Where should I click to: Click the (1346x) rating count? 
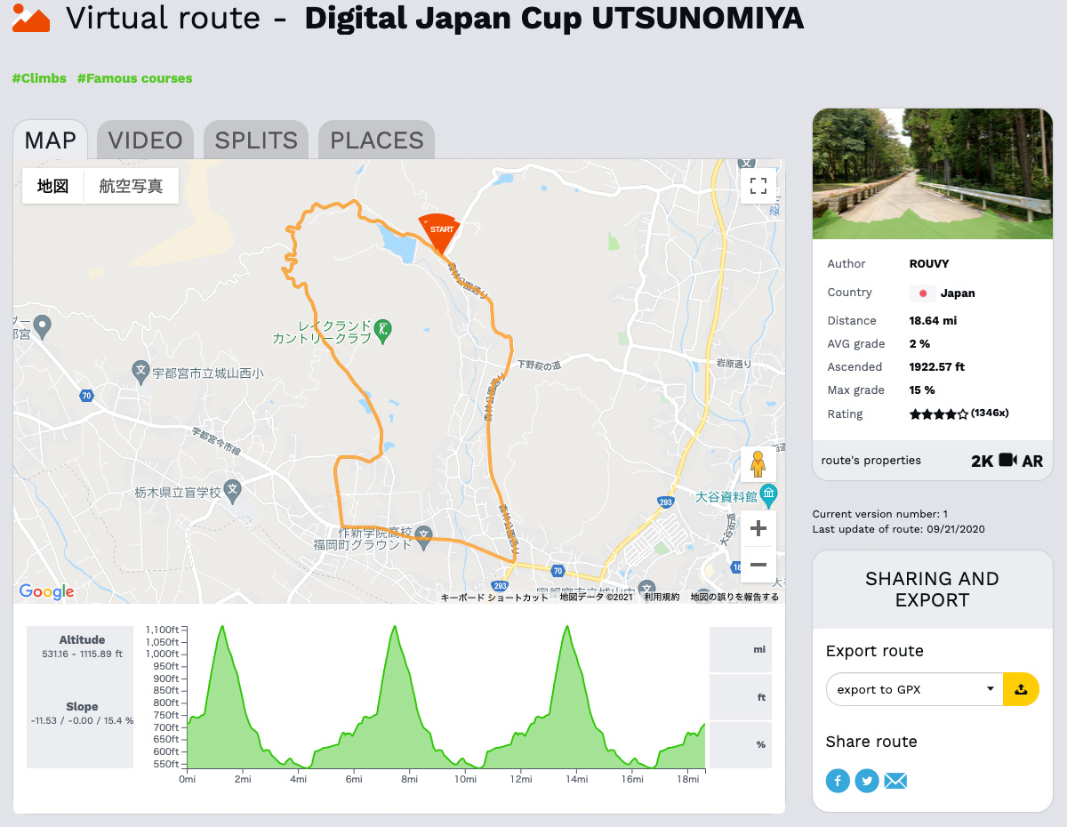tap(990, 413)
